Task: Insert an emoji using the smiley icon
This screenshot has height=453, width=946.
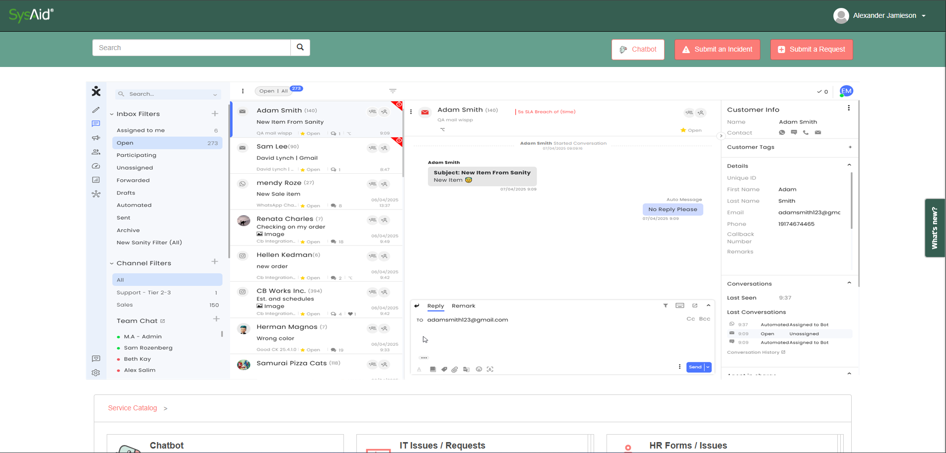Action: click(x=479, y=369)
